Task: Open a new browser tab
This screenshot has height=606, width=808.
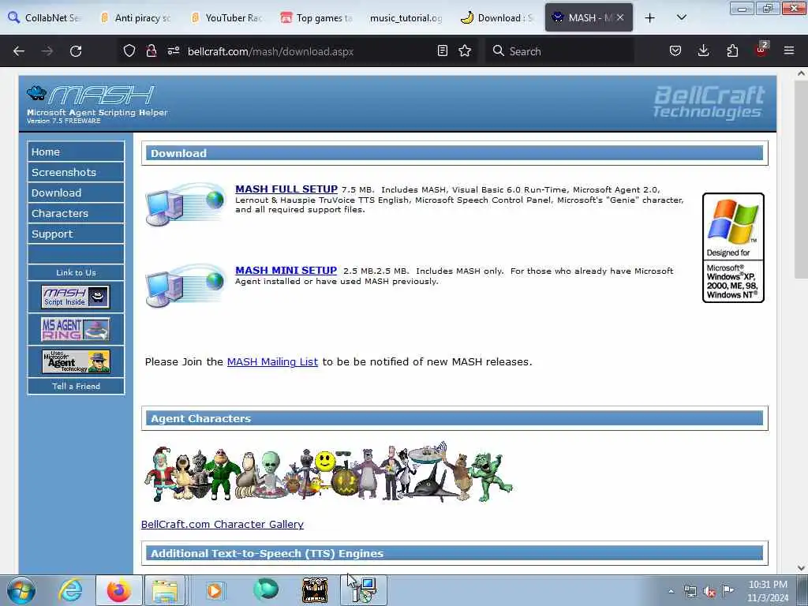Action: coord(650,18)
